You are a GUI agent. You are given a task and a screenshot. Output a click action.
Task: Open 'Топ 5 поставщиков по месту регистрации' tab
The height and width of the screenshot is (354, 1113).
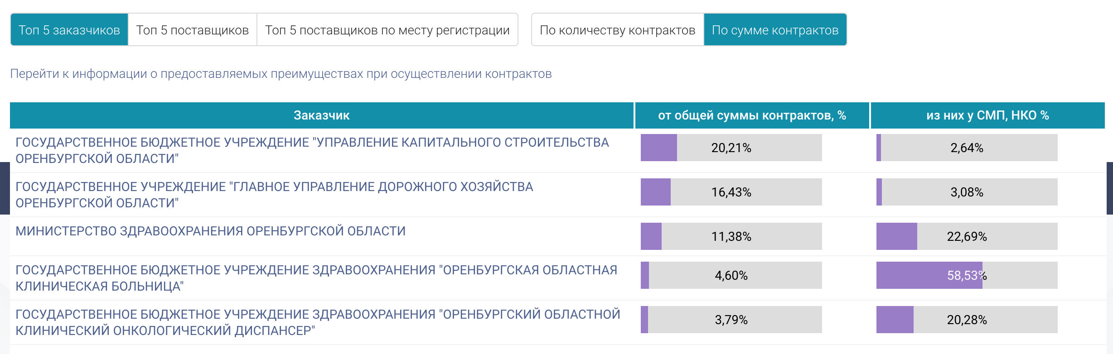[387, 30]
